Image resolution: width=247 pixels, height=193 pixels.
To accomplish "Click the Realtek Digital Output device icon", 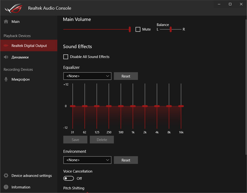I will pos(6,46).
